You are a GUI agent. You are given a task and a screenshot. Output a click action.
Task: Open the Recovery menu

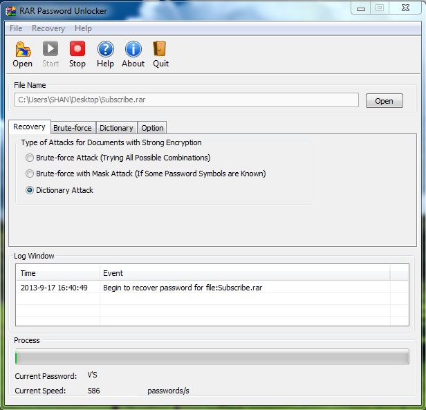pos(48,28)
